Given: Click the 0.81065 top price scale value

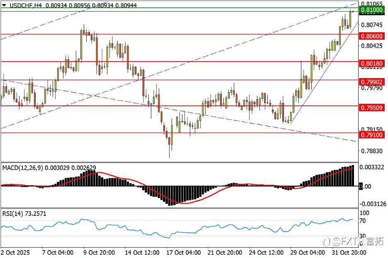Looking at the screenshot, I should 372,3.
